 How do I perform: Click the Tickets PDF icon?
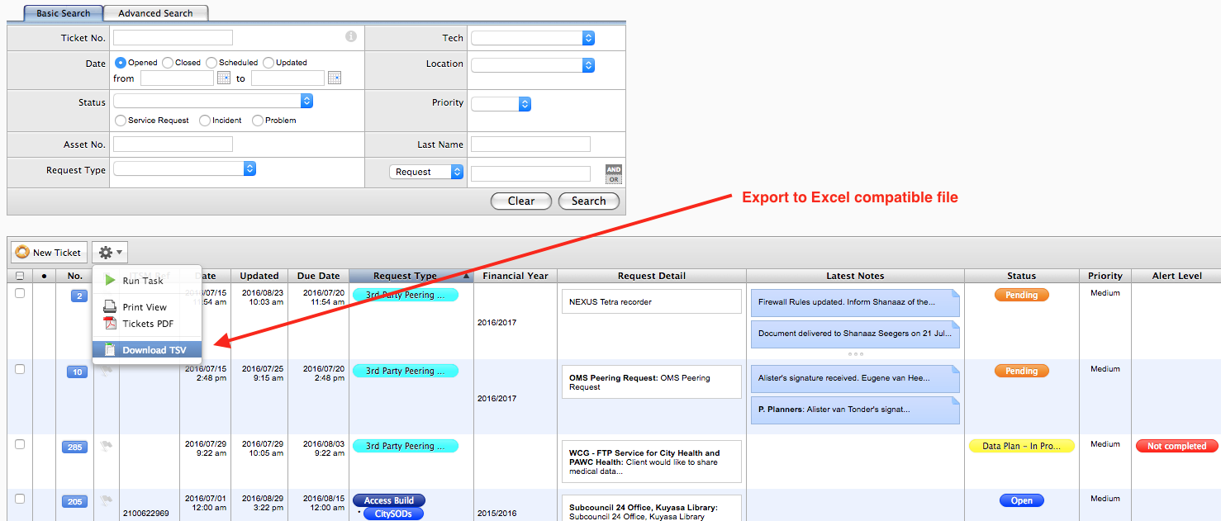[110, 324]
